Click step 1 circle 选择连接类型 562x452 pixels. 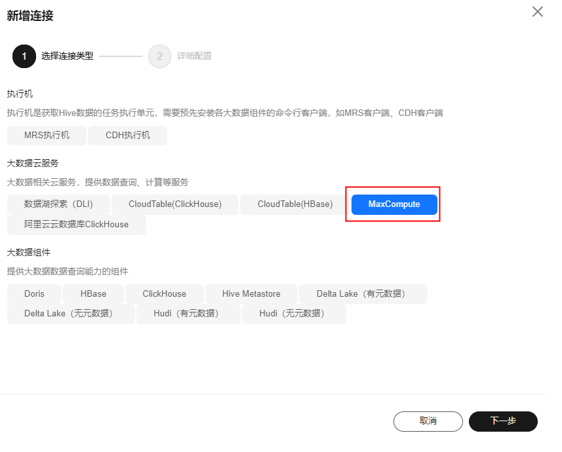(24, 56)
